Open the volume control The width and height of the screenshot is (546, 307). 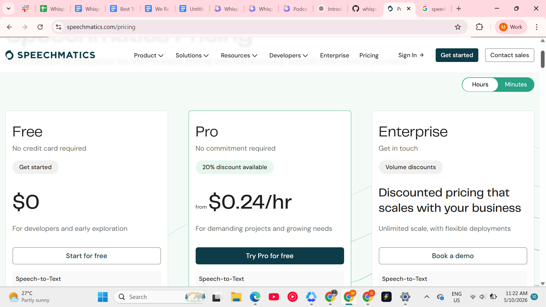pyautogui.click(x=483, y=297)
